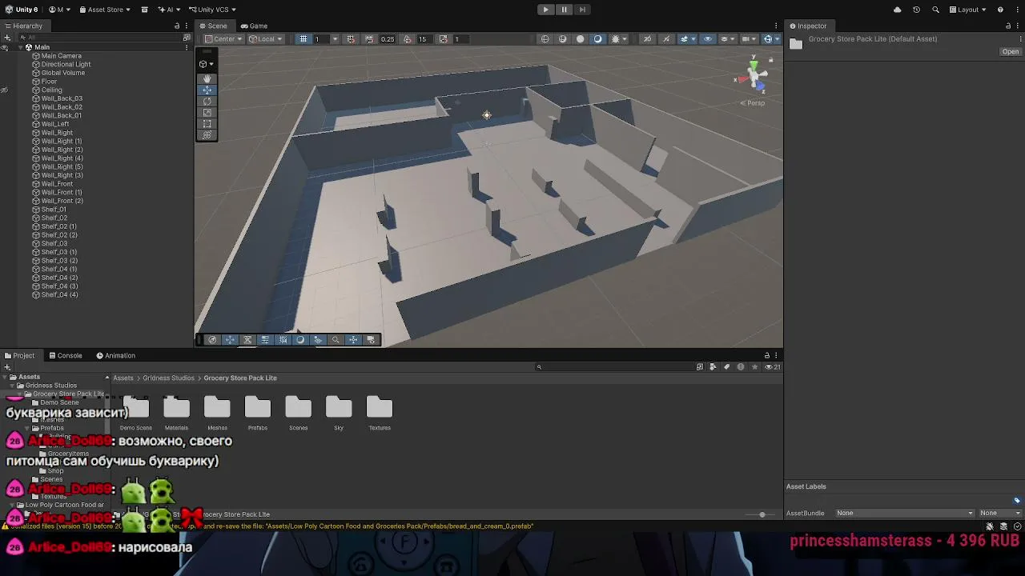Select the Transform tool
This screenshot has height=576, width=1025.
[207, 134]
